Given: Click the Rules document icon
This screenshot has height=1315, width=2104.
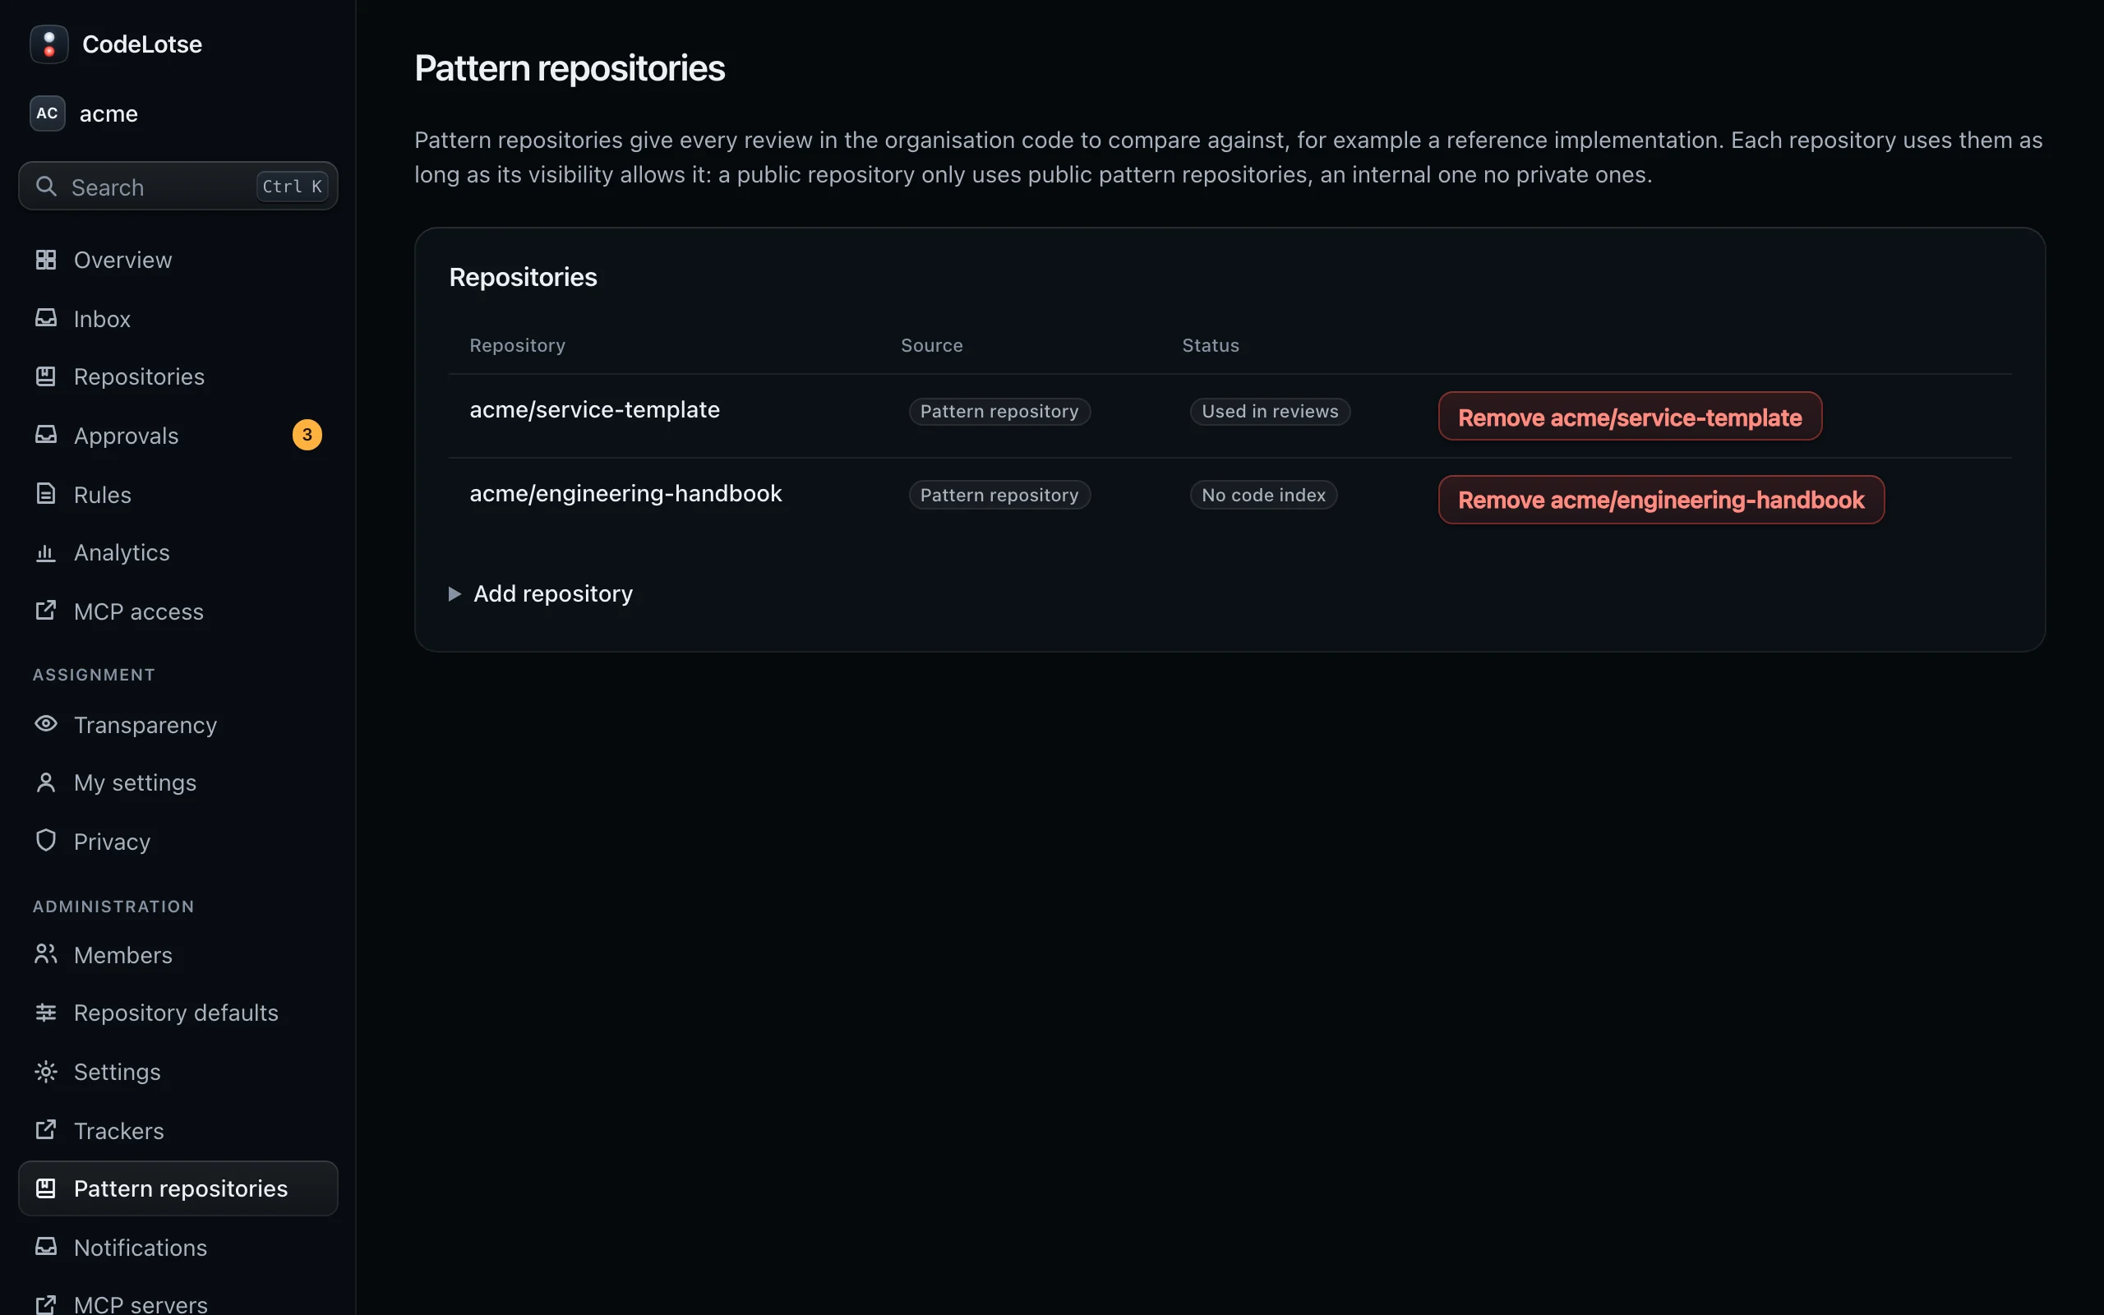Looking at the screenshot, I should [46, 494].
